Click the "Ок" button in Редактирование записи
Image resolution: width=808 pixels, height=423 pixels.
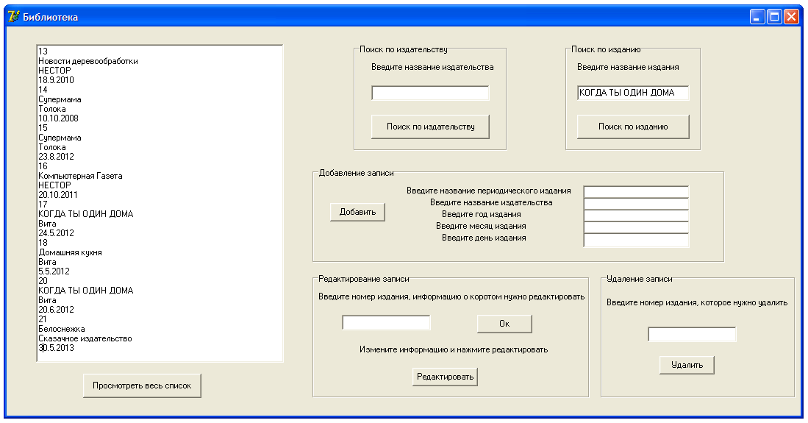pyautogui.click(x=504, y=324)
